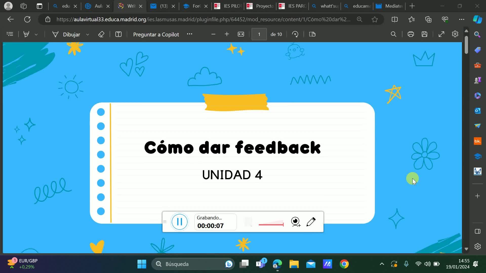This screenshot has height=273, width=486.
Task: Open the table of contents icon
Action: [10, 34]
